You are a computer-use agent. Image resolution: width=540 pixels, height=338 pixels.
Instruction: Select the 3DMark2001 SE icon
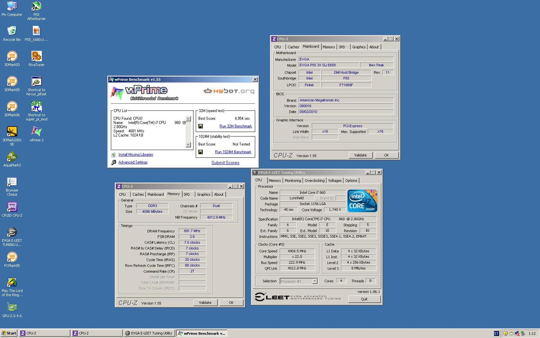pos(12,136)
